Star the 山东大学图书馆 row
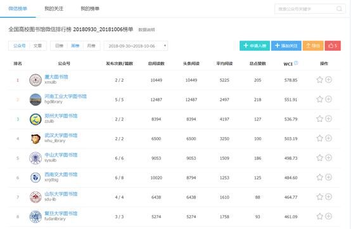The width and height of the screenshot is (351, 229). 320,197
